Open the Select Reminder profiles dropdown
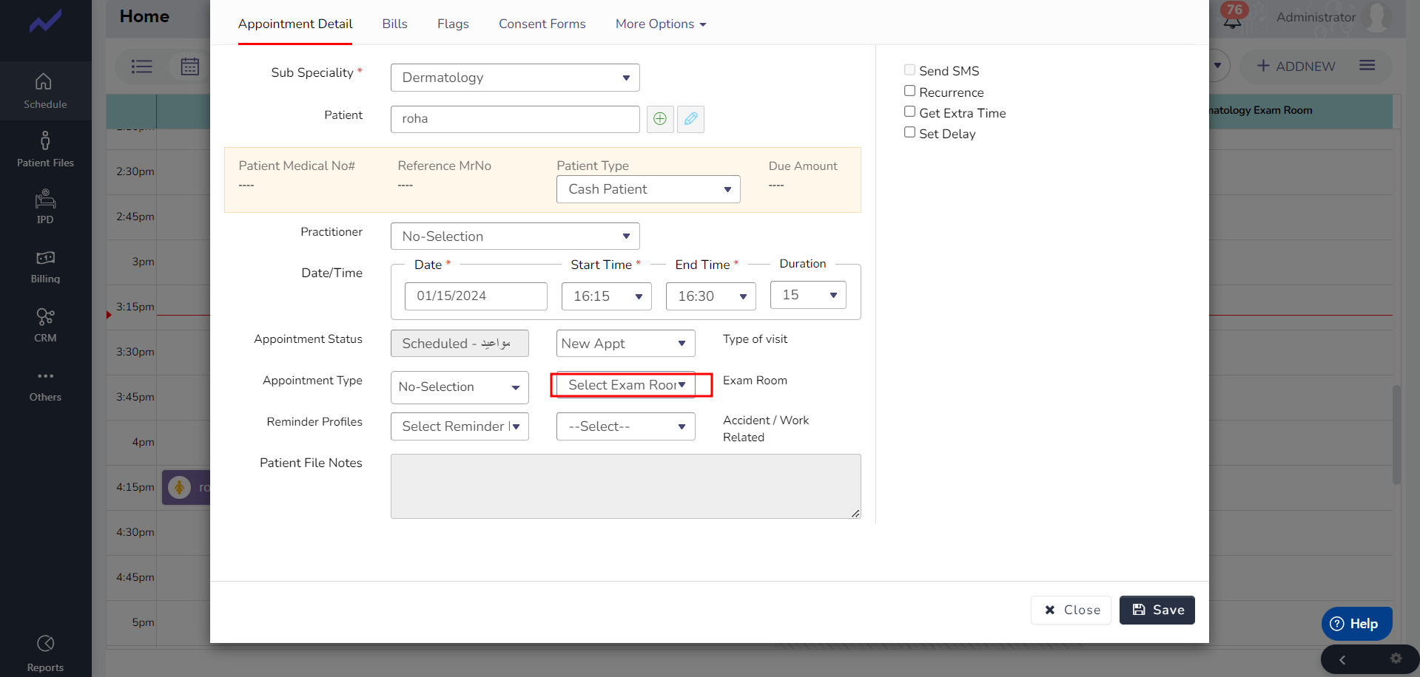 tap(460, 426)
